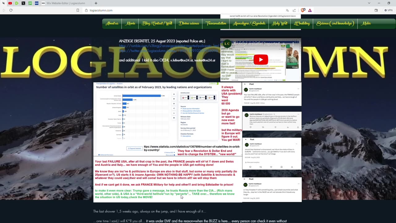Switch to the pinned X (Twitter) tab
The width and height of the screenshot is (396, 223).
[x=23, y=3]
